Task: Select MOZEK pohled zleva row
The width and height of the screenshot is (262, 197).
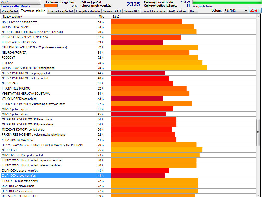Action: 128,114
